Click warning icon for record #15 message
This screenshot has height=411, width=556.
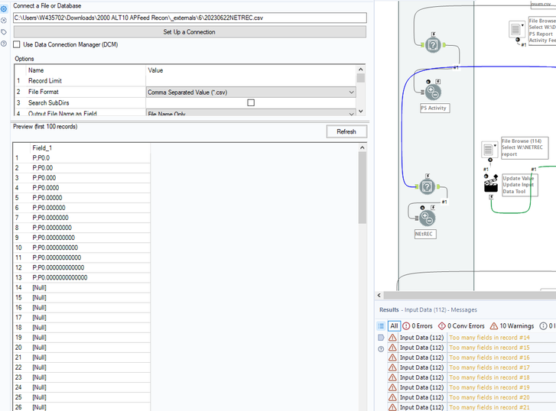[x=392, y=348]
